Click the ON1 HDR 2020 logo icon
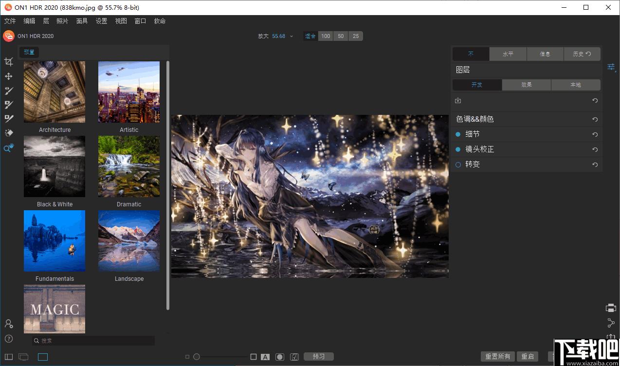 pyautogui.click(x=9, y=36)
